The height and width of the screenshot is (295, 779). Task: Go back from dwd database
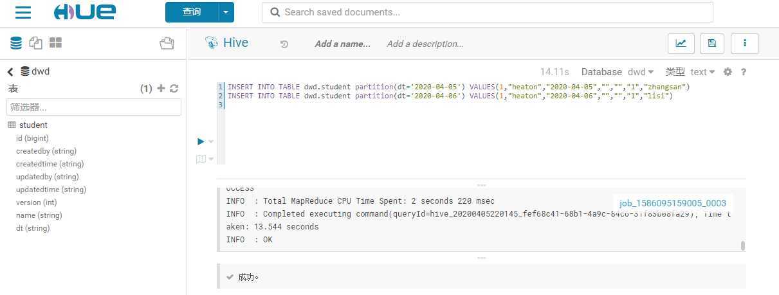coord(10,72)
